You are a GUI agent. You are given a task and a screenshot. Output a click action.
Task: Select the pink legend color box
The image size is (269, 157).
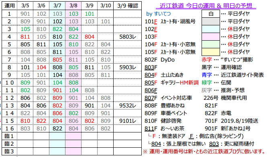pyautogui.click(x=211, y=37)
